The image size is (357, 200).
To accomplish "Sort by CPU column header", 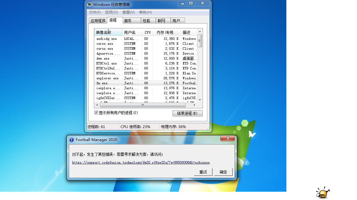I will tap(147, 32).
